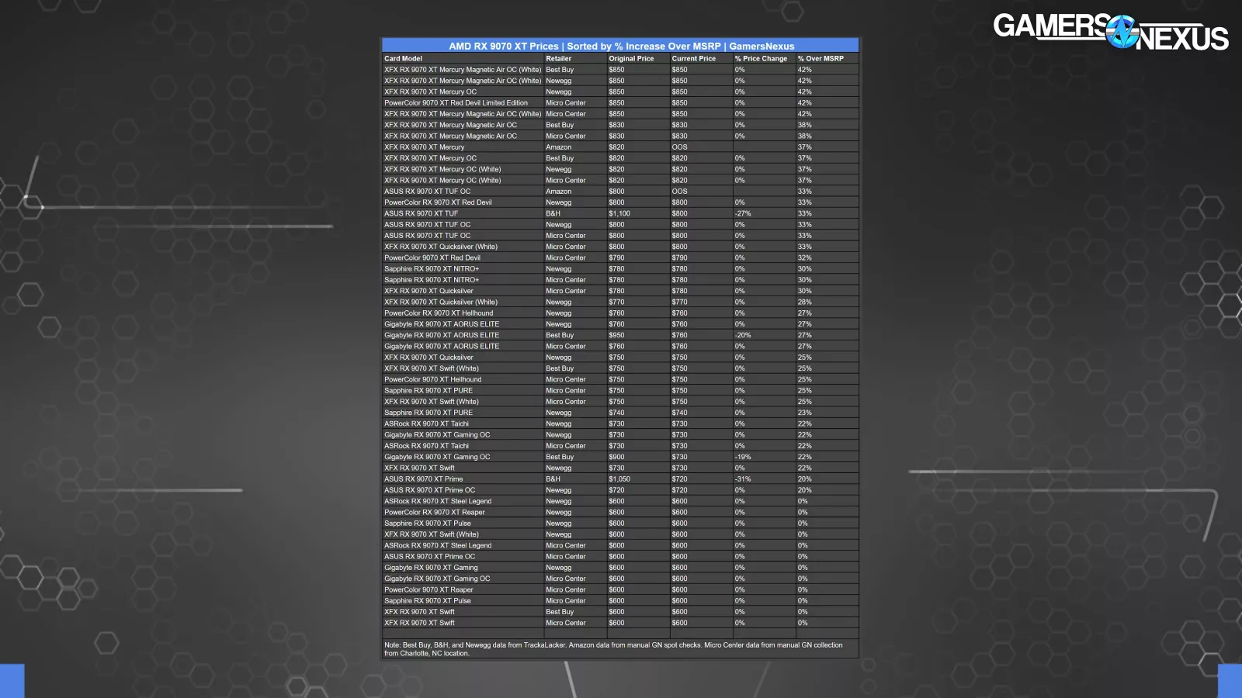The height and width of the screenshot is (698, 1242).
Task: Select the % Over MSRP header
Action: (820, 59)
